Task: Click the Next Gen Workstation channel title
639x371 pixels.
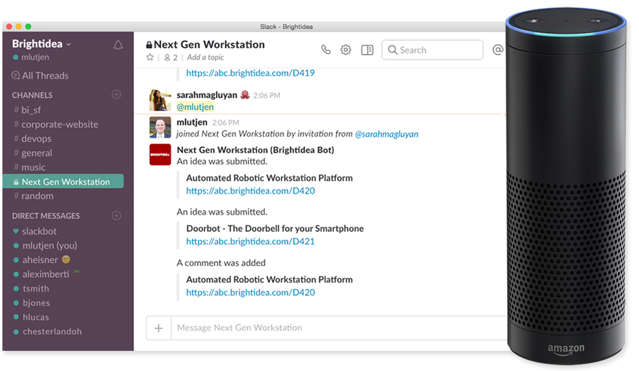Action: click(209, 44)
